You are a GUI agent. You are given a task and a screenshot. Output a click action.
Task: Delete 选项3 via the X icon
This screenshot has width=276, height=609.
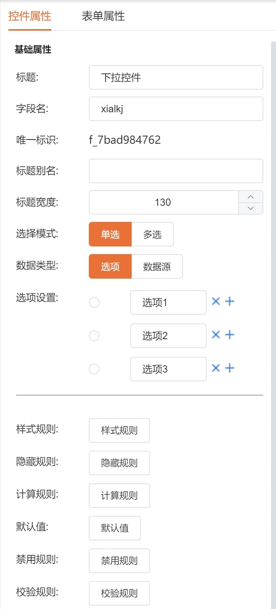tap(216, 368)
